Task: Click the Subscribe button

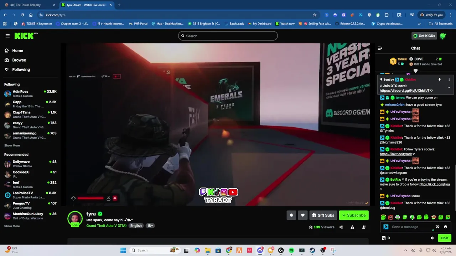Action: point(354,215)
